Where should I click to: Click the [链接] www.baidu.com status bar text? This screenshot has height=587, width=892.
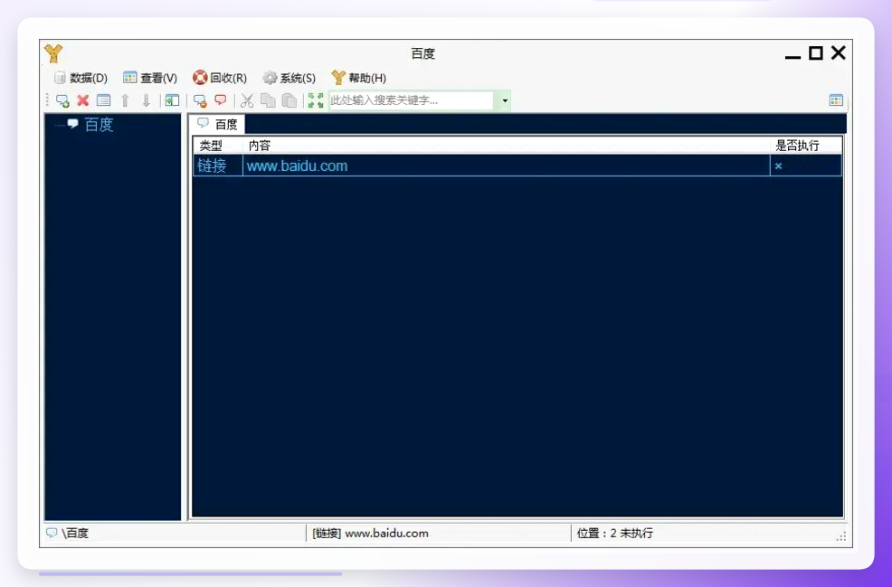click(370, 534)
